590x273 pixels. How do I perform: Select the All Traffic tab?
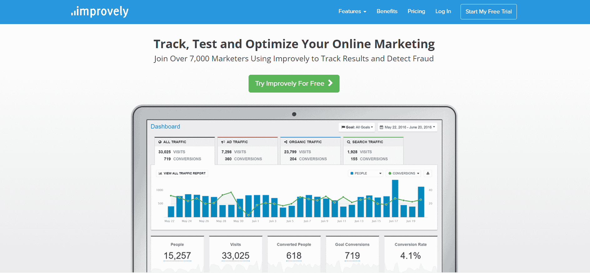click(184, 151)
